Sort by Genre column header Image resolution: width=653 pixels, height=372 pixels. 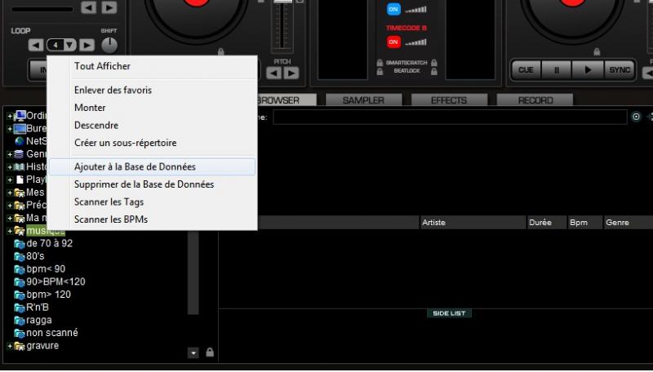[628, 223]
